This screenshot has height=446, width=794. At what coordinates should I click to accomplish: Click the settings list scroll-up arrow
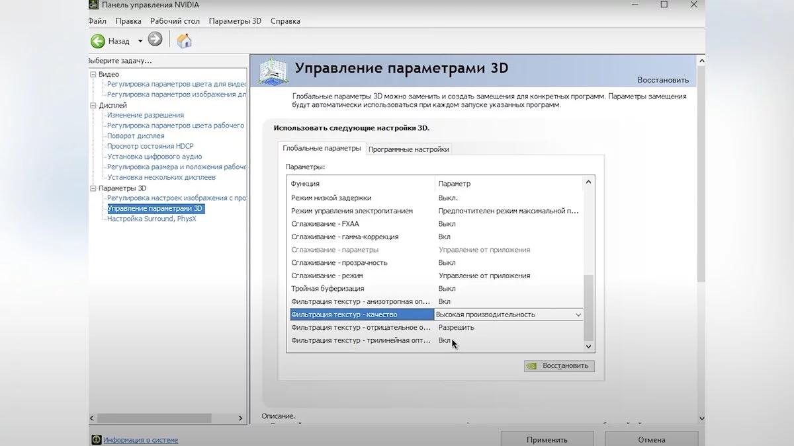point(589,182)
